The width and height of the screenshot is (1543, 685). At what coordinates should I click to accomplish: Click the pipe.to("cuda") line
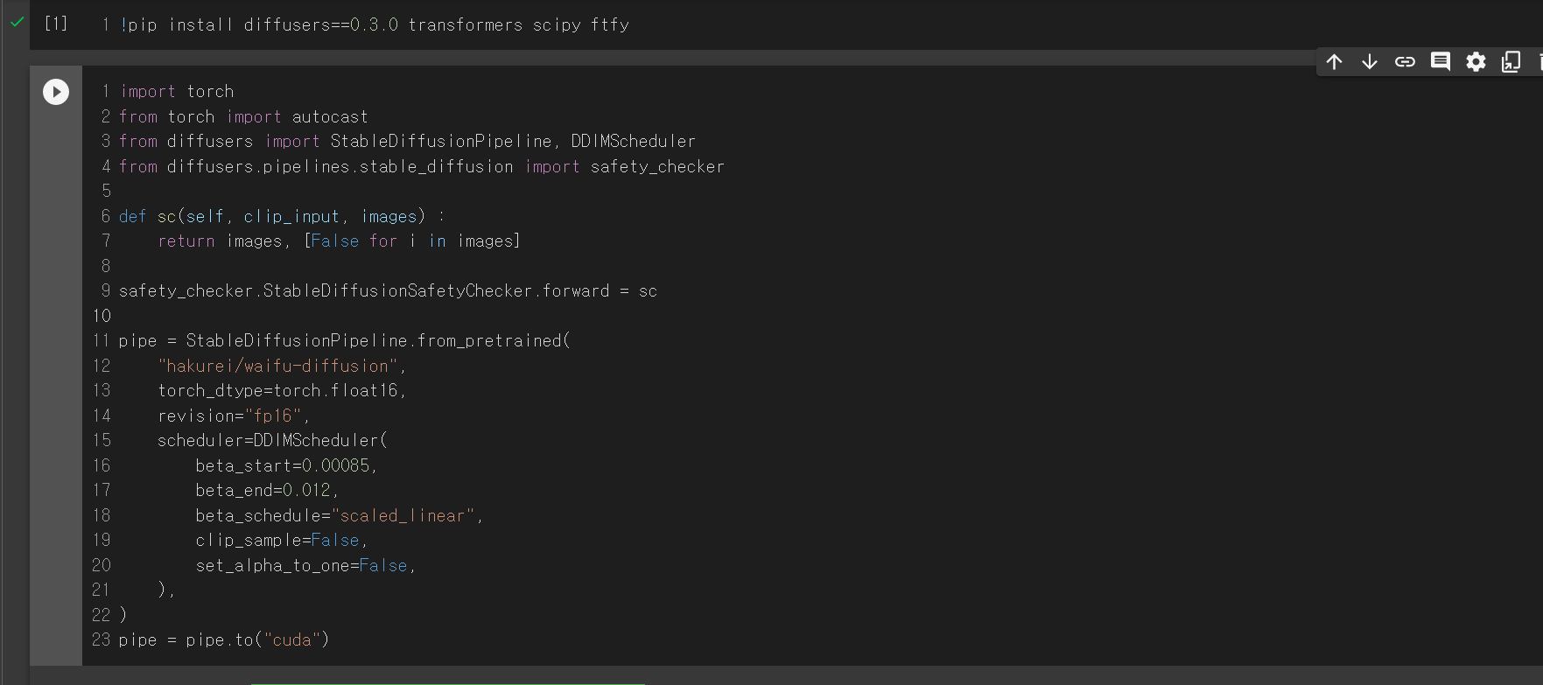[224, 640]
